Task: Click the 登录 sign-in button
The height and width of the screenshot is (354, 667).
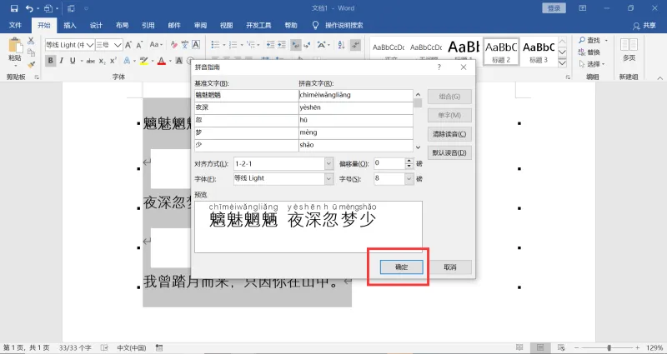Action: 554,8
